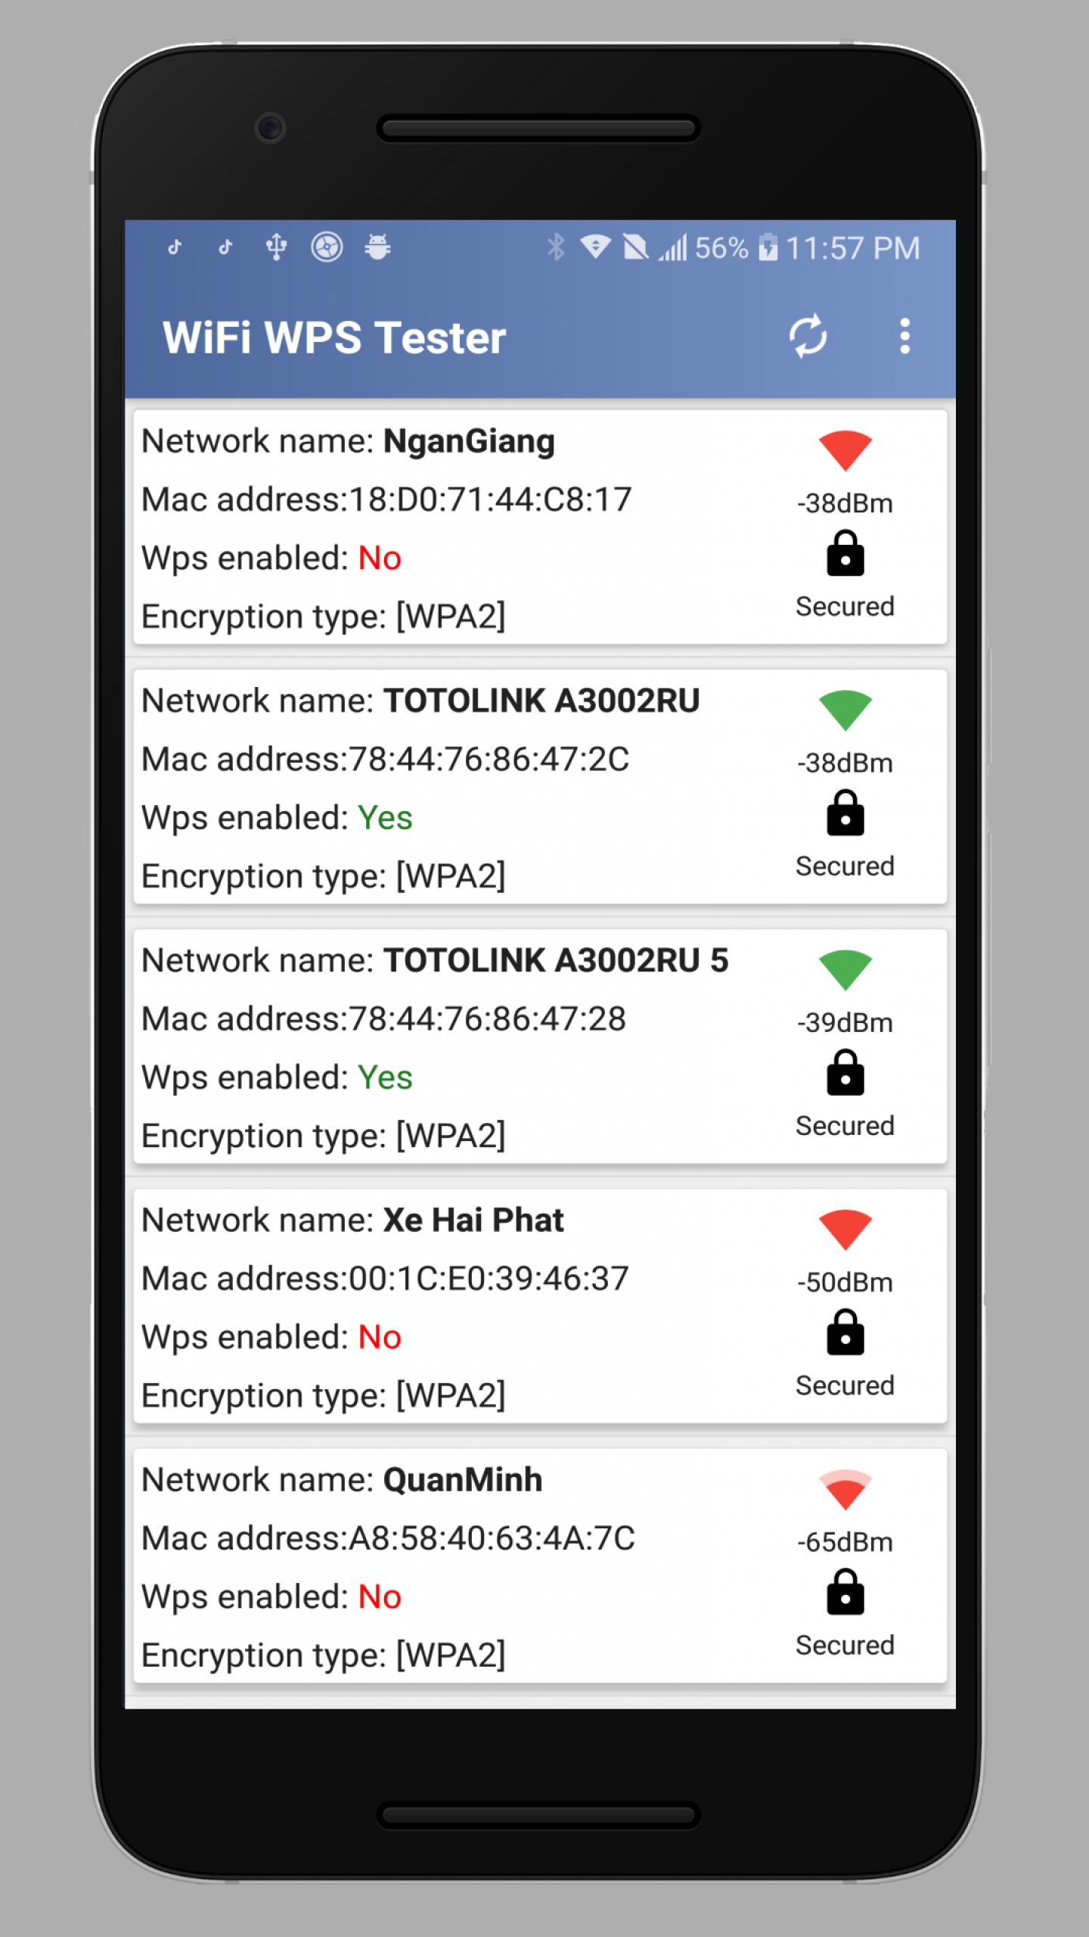Tap the lock icon on QuanMinh
Viewport: 1089px width, 1937px height.
[845, 1592]
